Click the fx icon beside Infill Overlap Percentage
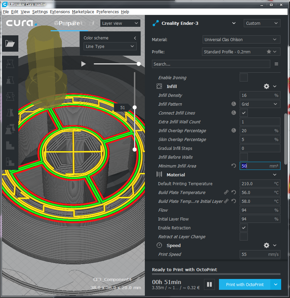Viewport: 290px width, 298px height. coord(234,130)
